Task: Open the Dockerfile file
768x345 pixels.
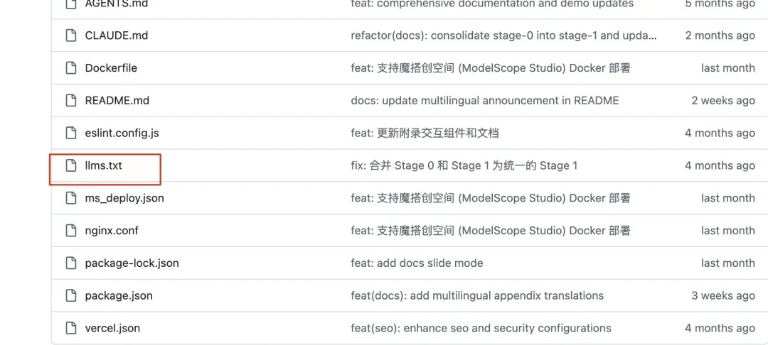Action: [x=111, y=68]
